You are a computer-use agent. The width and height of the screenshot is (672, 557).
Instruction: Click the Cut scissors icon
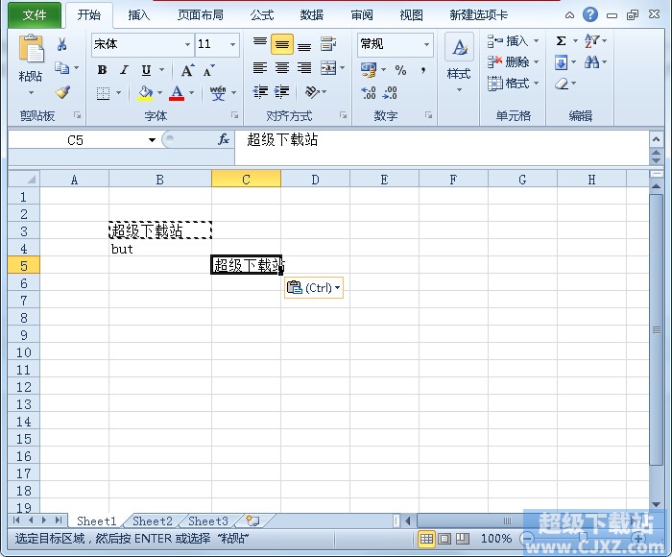pos(62,44)
